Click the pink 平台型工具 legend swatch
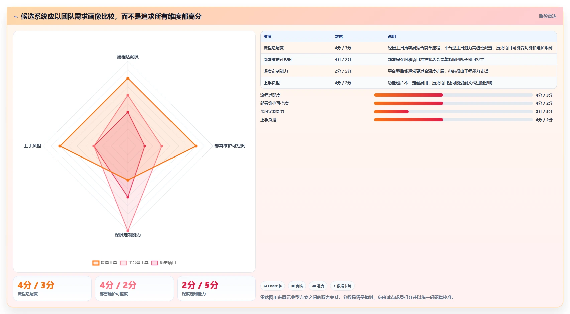The image size is (570, 314). click(x=123, y=263)
